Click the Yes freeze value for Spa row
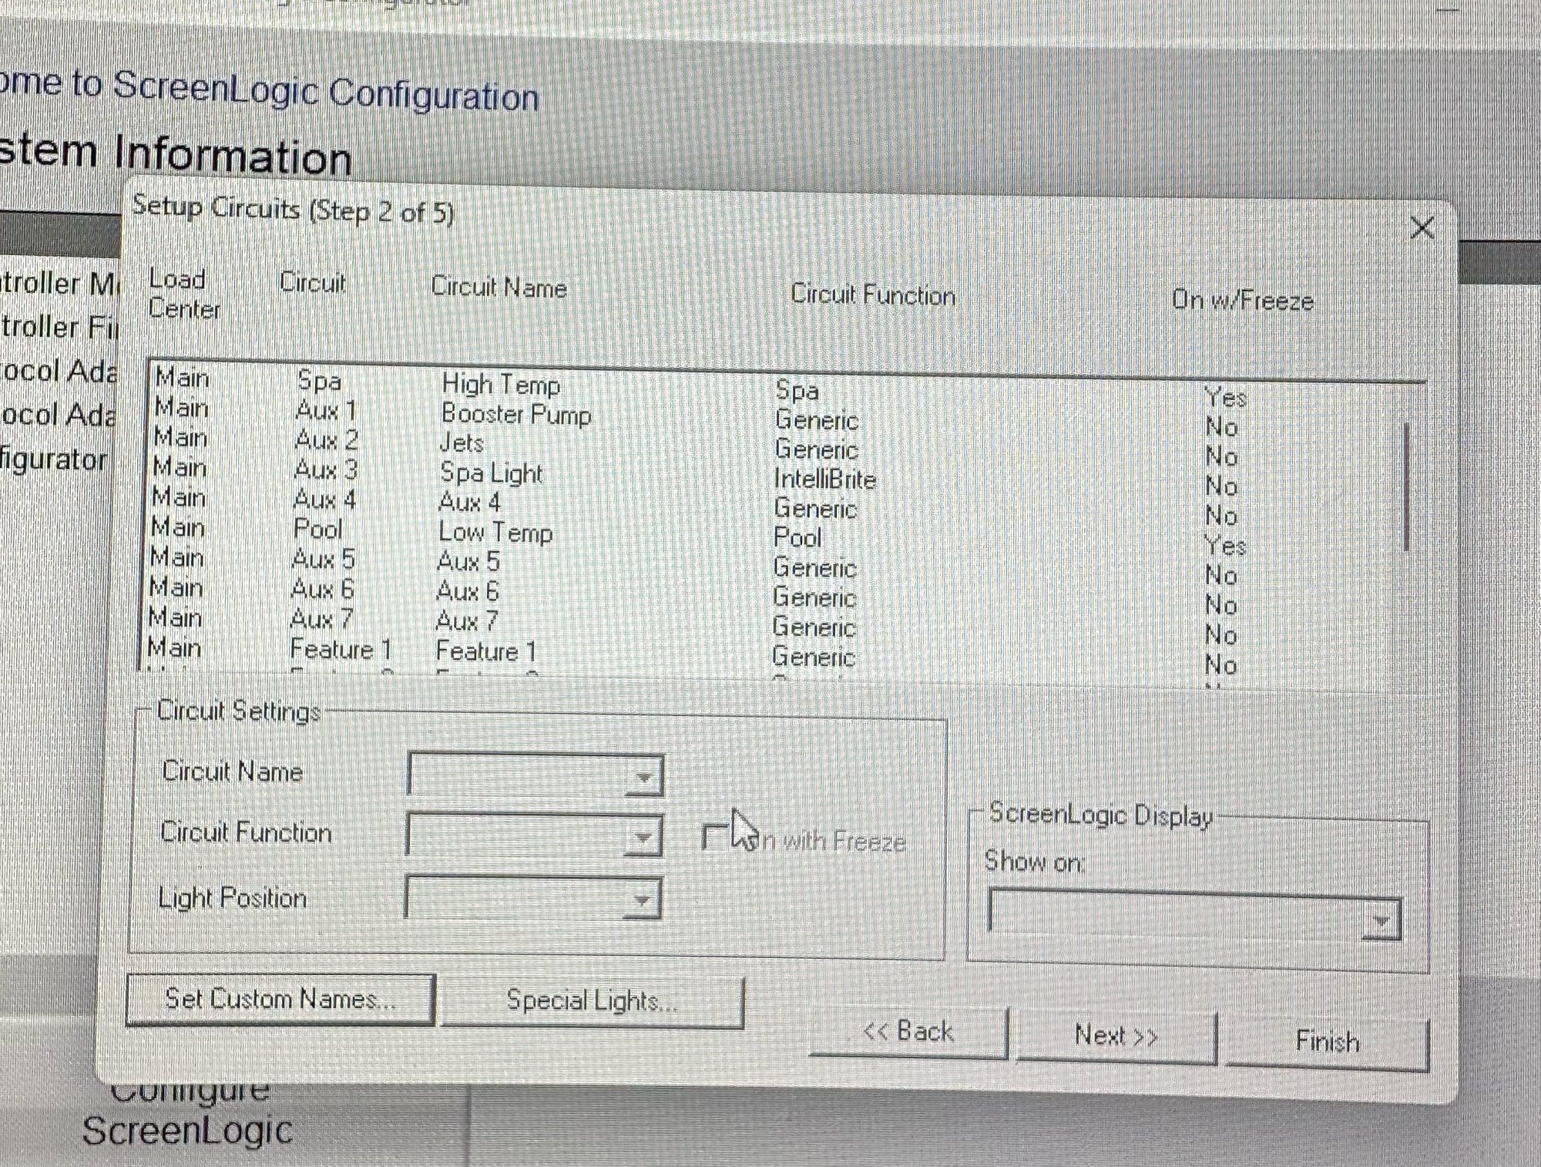The width and height of the screenshot is (1541, 1167). click(1225, 398)
